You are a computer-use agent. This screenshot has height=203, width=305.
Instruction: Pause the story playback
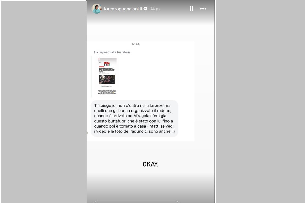pos(192,9)
